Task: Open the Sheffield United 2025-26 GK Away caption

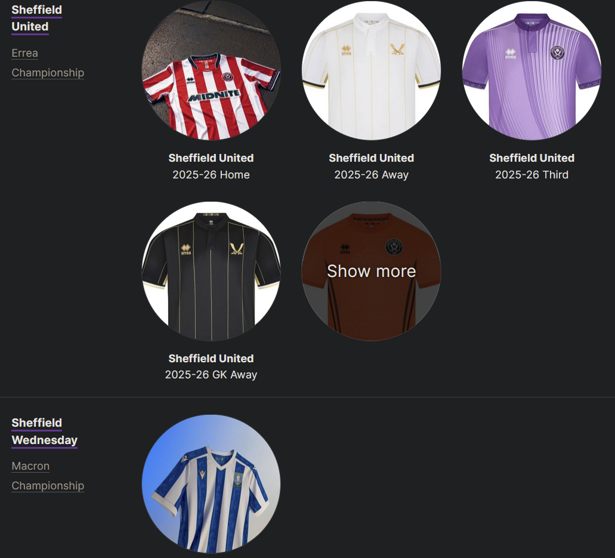Action: click(211, 366)
